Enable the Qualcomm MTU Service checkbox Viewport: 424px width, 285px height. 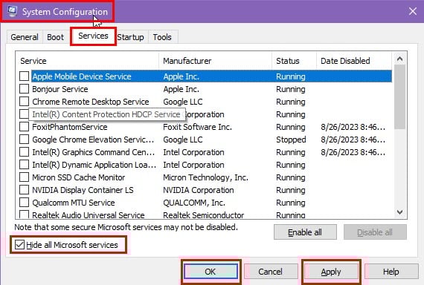24,203
